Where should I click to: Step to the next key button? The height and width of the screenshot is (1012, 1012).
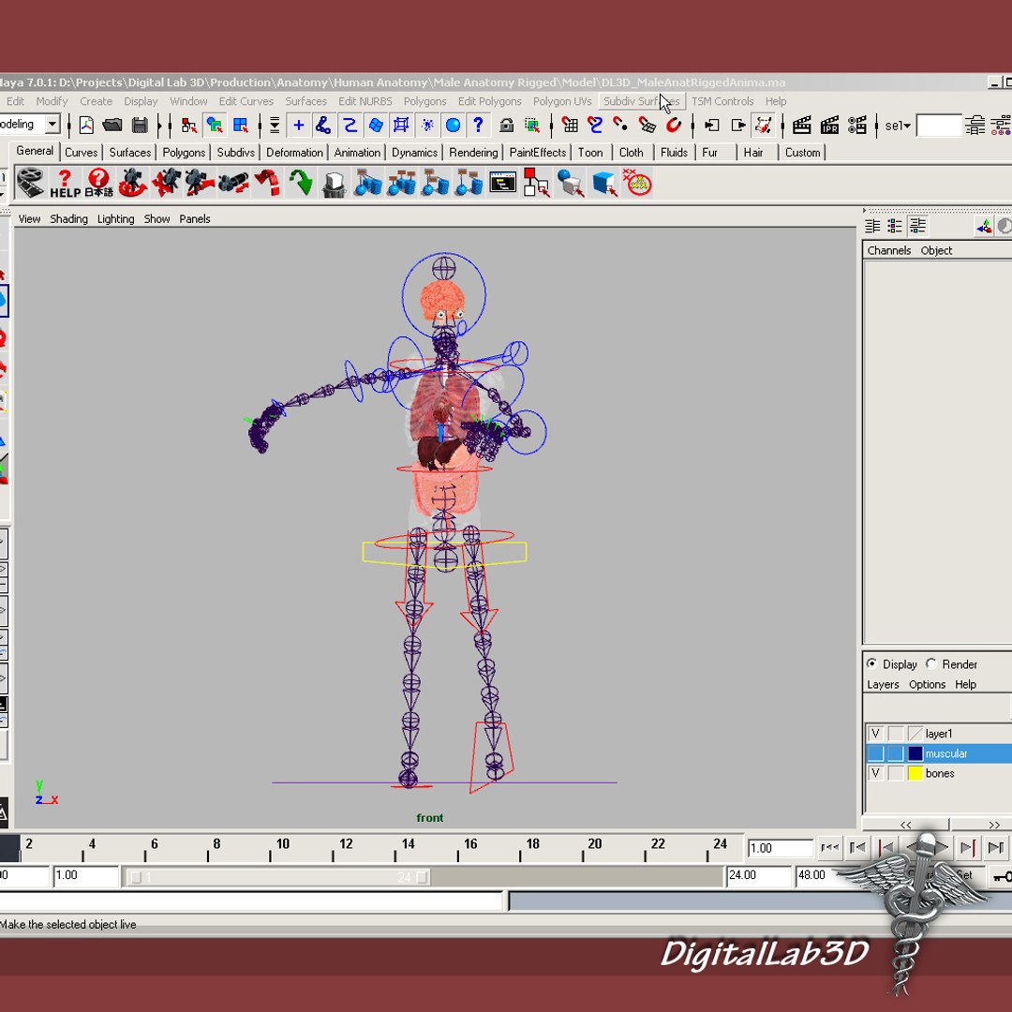click(968, 847)
